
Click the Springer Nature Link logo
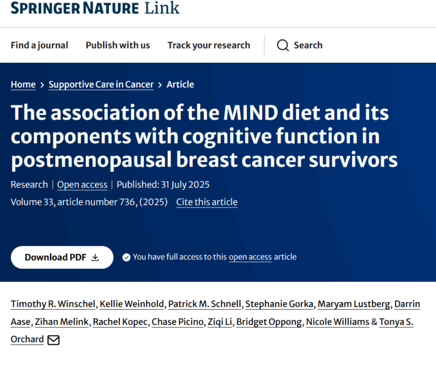[x=95, y=8]
